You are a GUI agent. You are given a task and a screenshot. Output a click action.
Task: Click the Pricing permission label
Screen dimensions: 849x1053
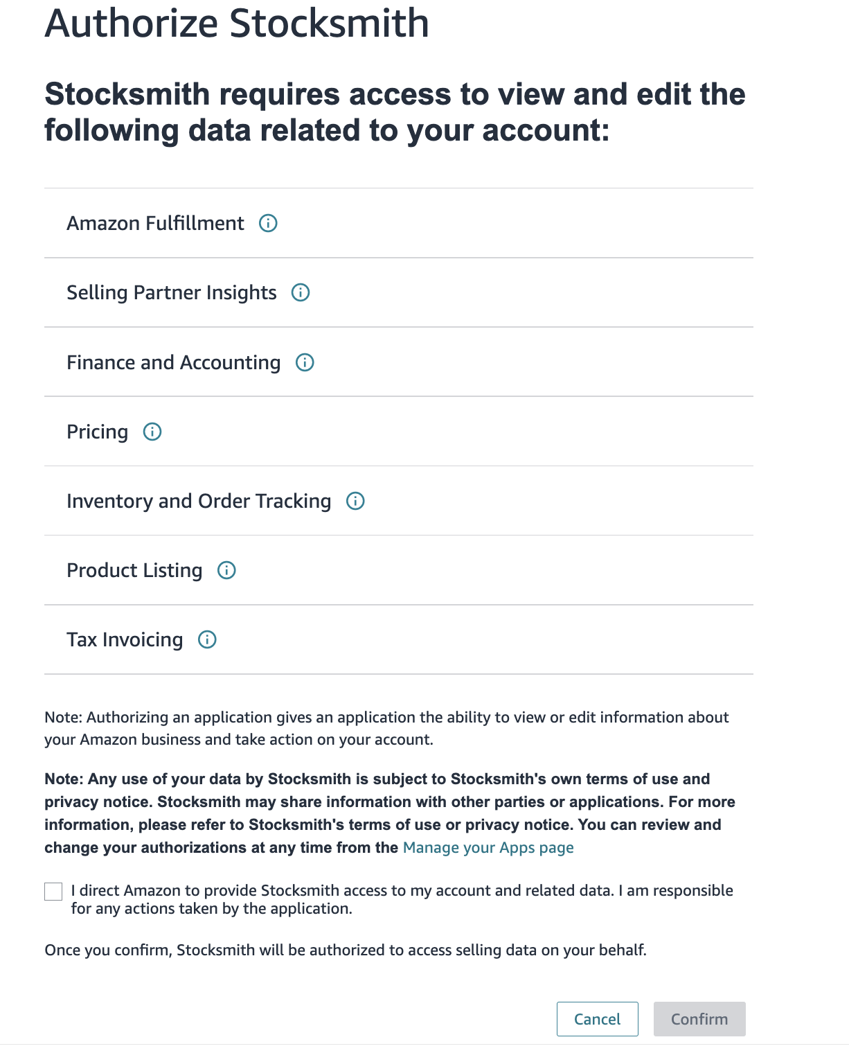click(98, 432)
